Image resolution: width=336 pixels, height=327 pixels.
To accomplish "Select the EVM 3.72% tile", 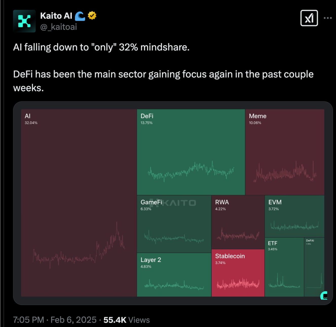I will point(294,216).
